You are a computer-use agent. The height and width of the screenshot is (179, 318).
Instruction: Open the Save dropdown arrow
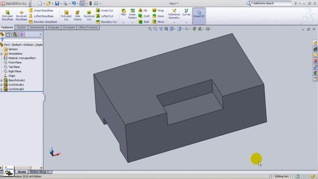[61, 3]
